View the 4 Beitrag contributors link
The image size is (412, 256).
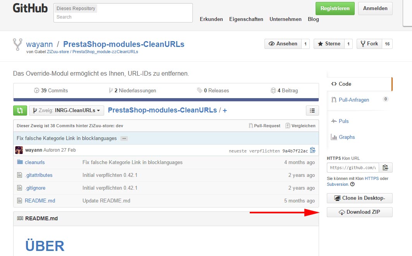click(x=284, y=90)
